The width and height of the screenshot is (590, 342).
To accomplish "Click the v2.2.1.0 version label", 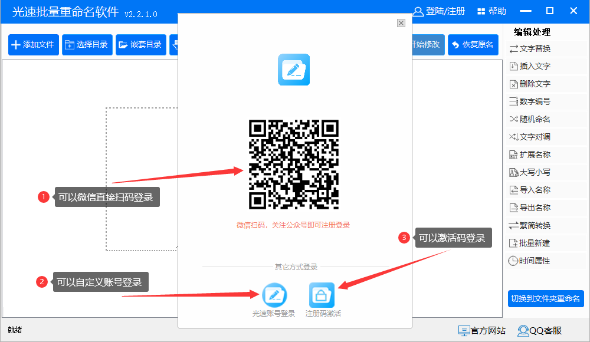I will click(141, 14).
